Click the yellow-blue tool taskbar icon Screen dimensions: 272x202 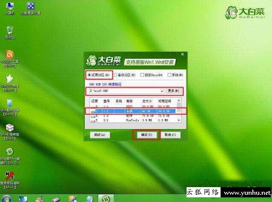(x=73, y=199)
